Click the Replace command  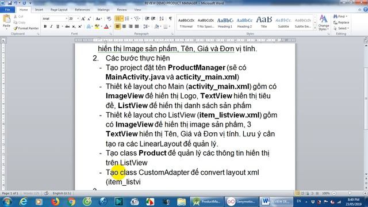pos(341,22)
